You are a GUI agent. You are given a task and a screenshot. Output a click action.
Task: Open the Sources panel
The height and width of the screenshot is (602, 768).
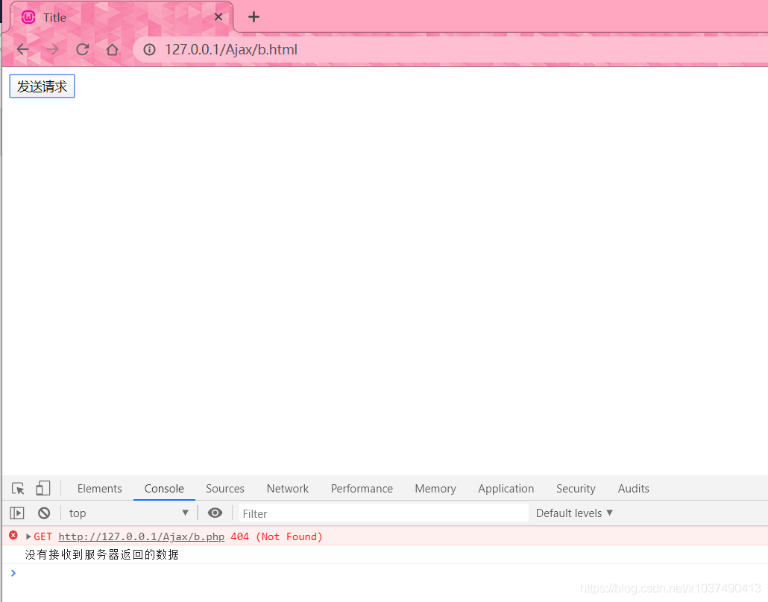coord(225,489)
